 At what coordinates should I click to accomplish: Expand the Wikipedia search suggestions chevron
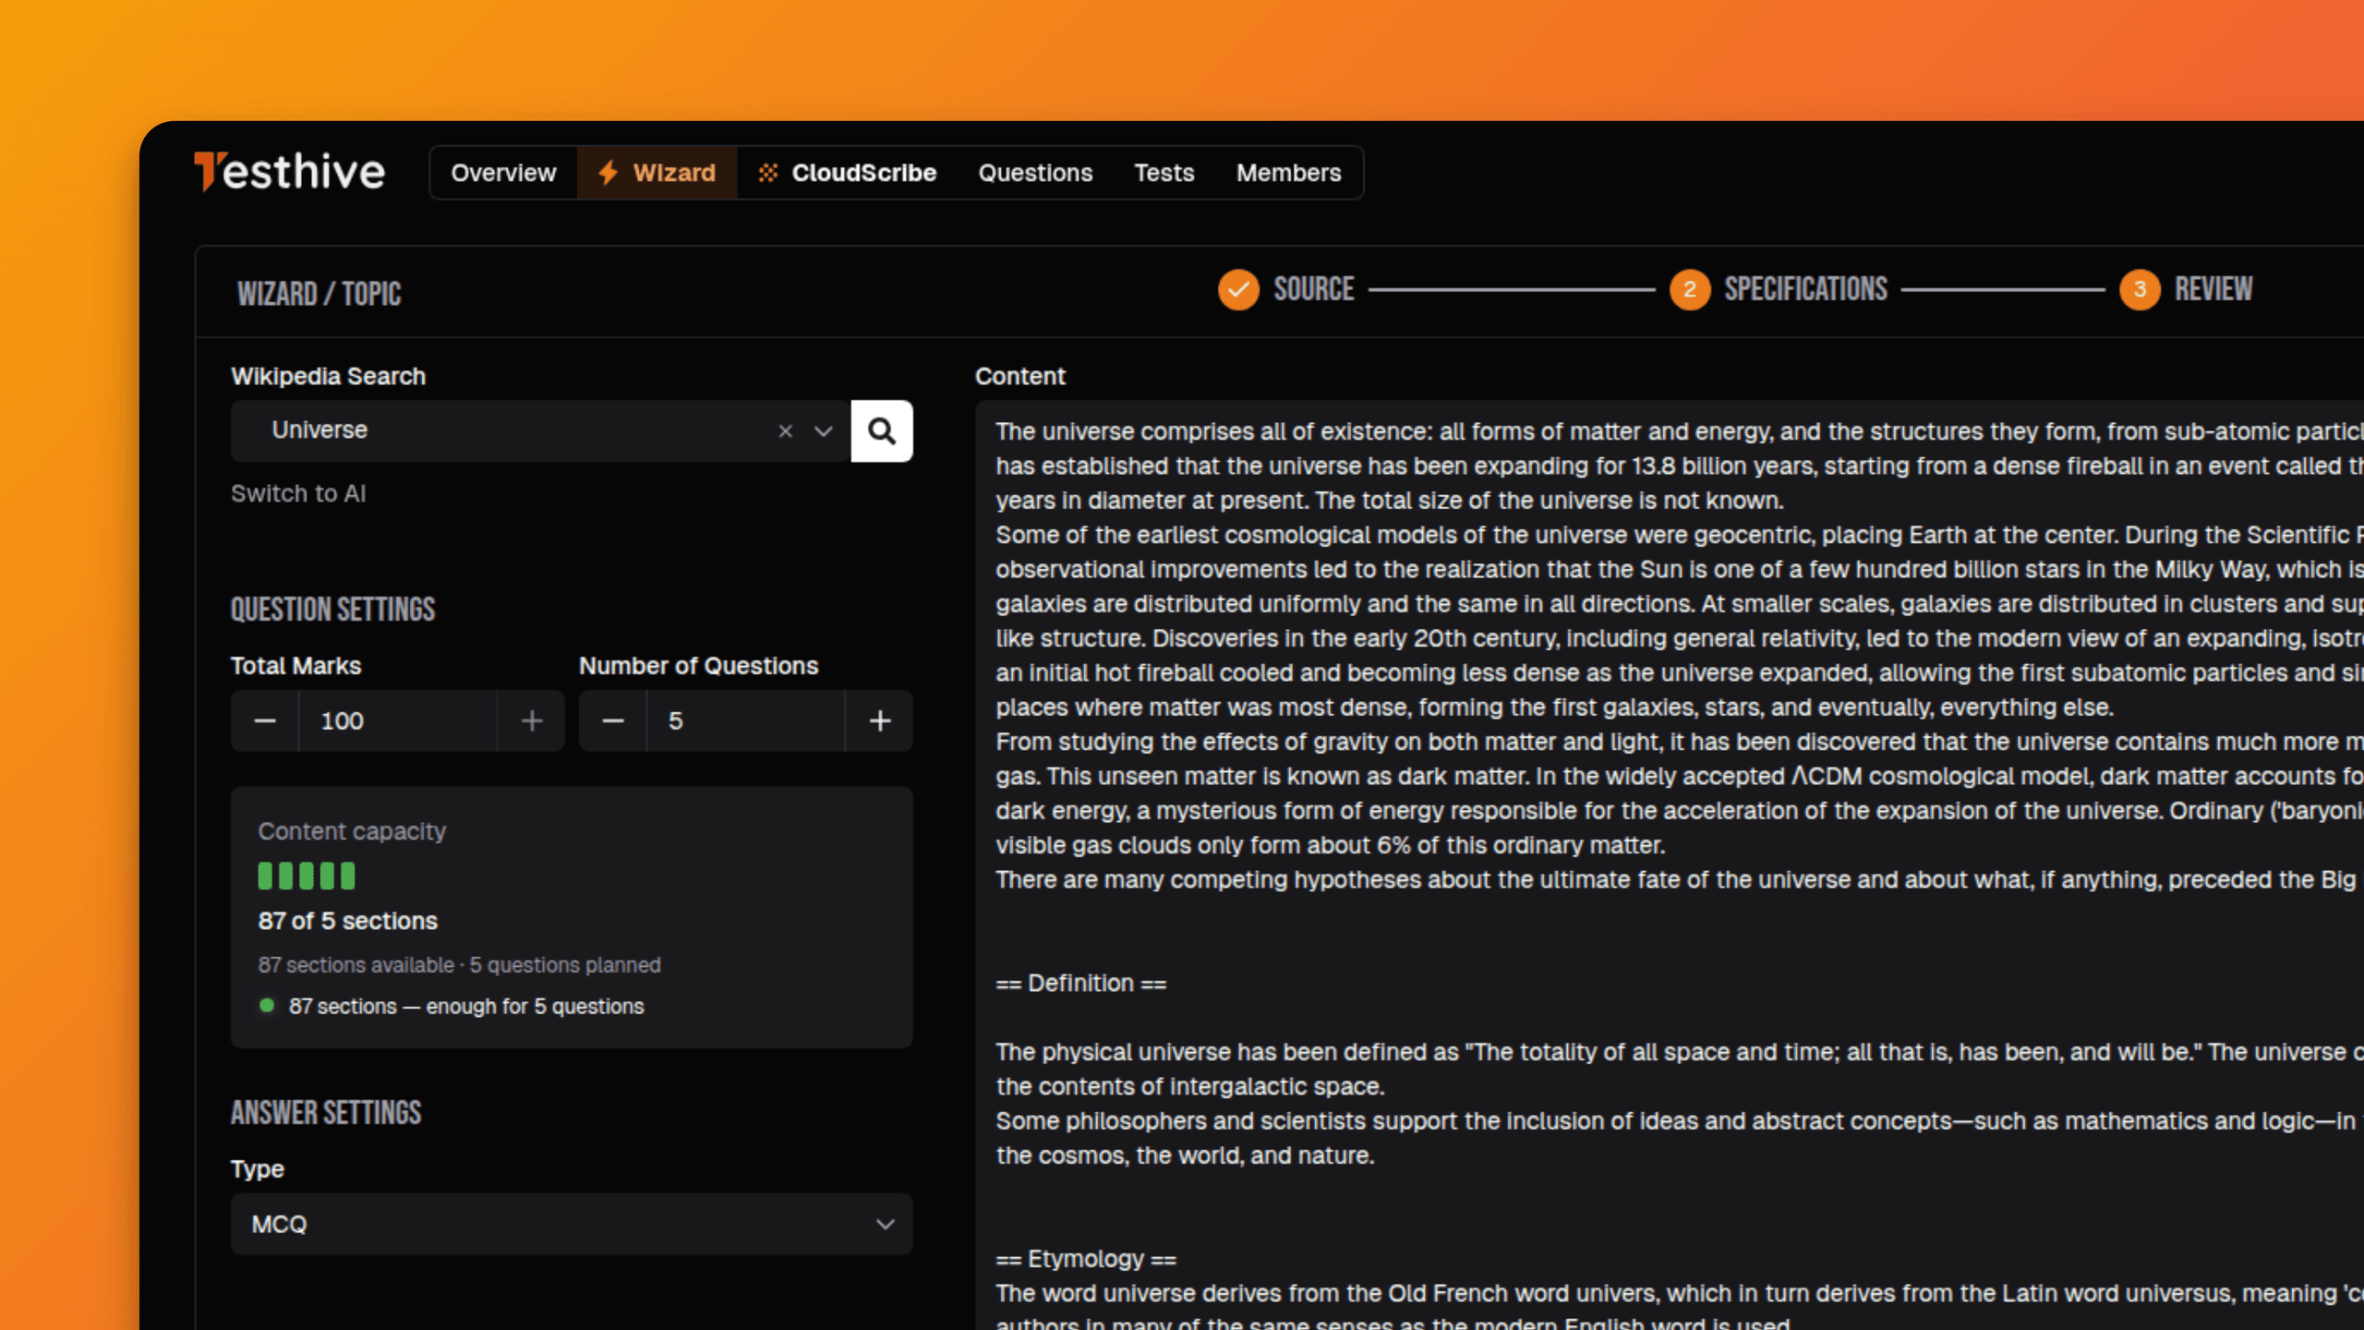(823, 431)
